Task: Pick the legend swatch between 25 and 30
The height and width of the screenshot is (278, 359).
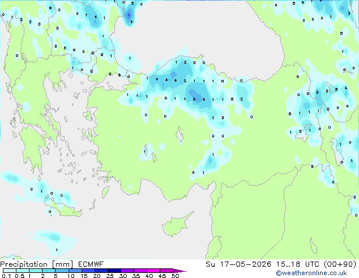Action: (114, 271)
